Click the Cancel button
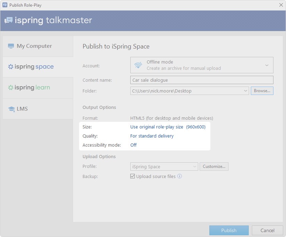 tap(268, 230)
